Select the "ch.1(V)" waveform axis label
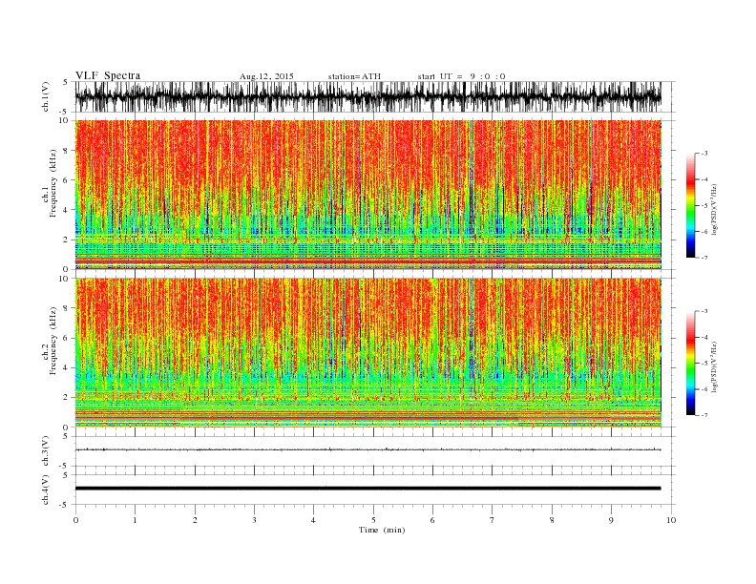 [x=45, y=96]
